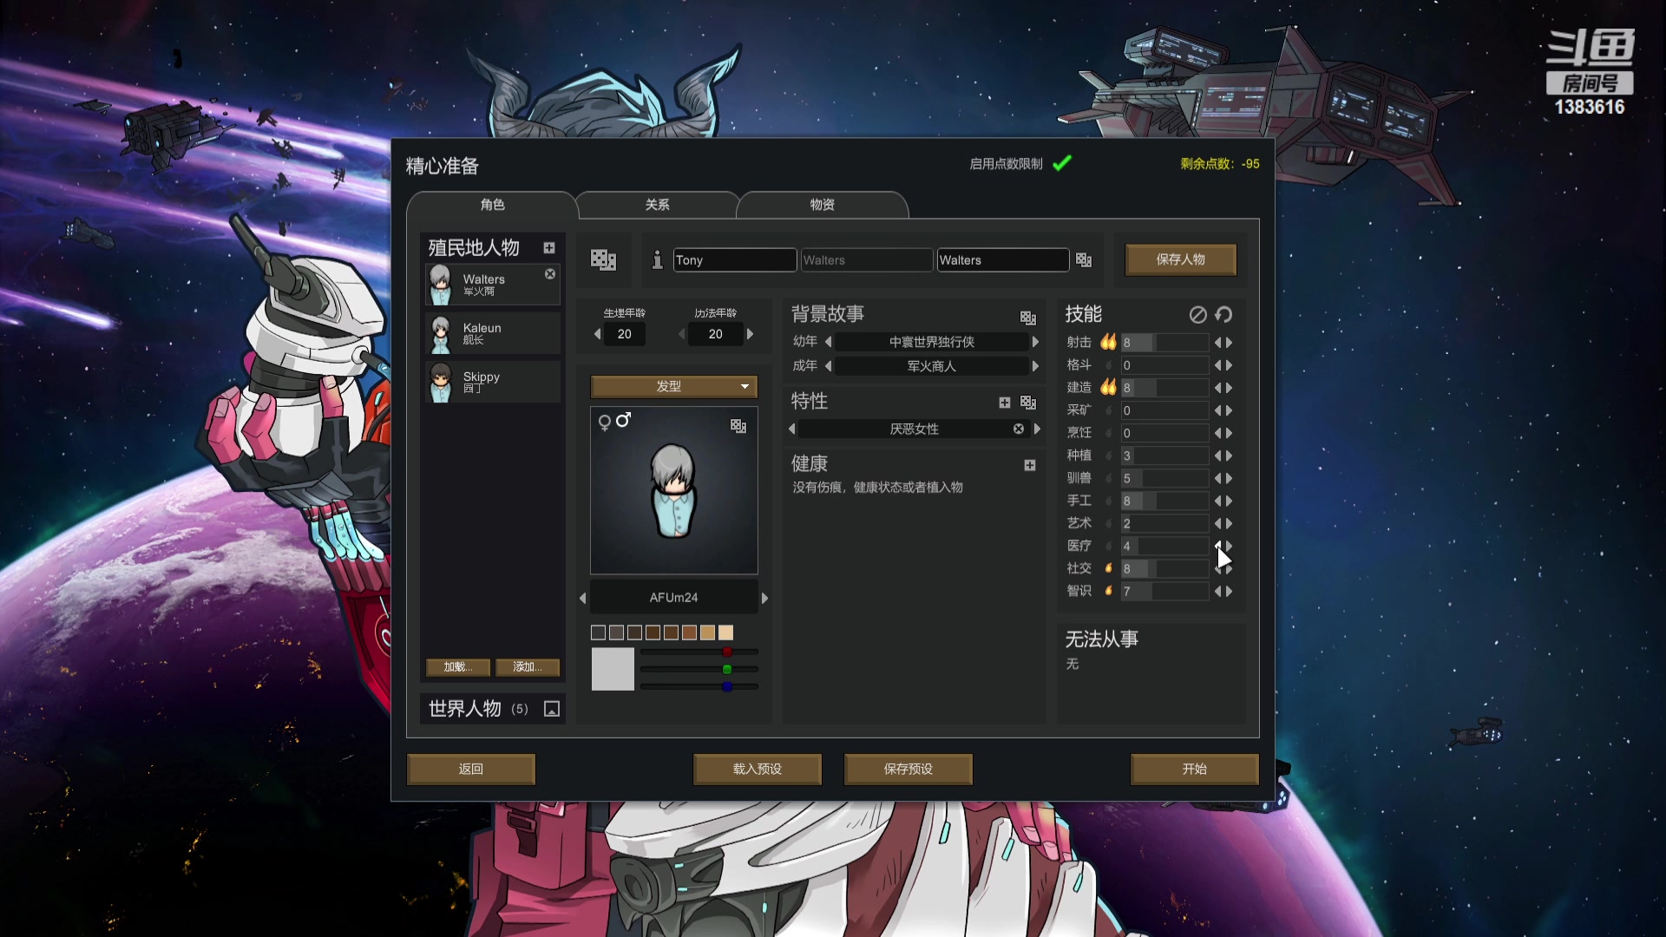Toggle passion flame for 射击 skill
Screen dimensions: 1666x937
[1108, 342]
